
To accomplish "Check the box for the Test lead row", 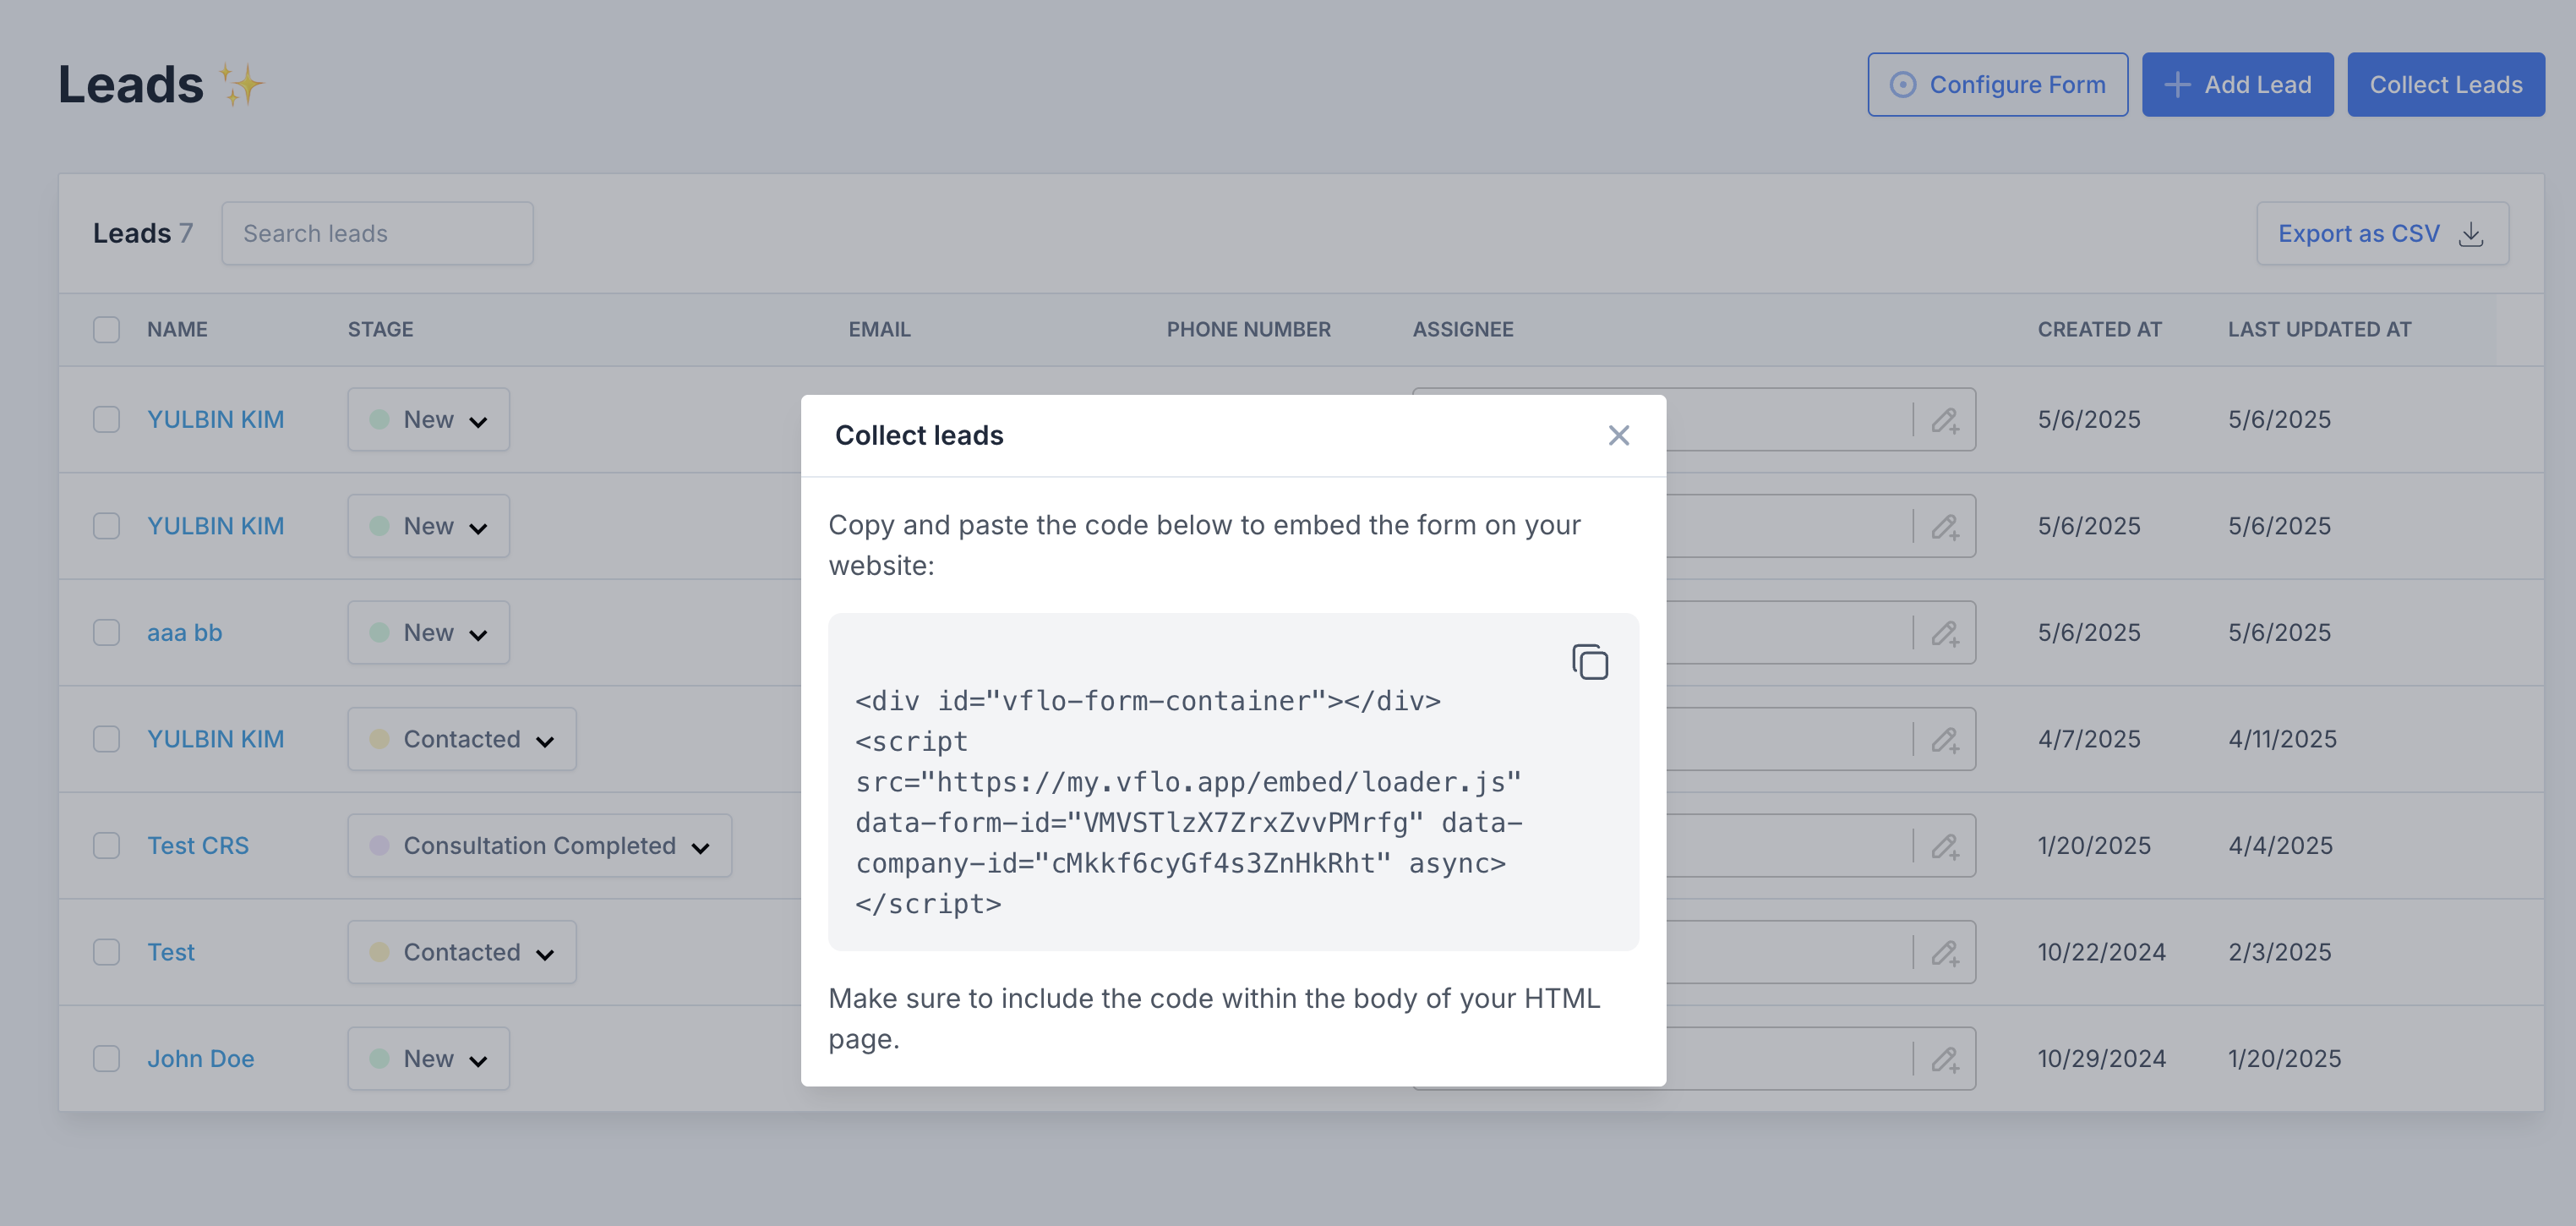I will click(106, 952).
